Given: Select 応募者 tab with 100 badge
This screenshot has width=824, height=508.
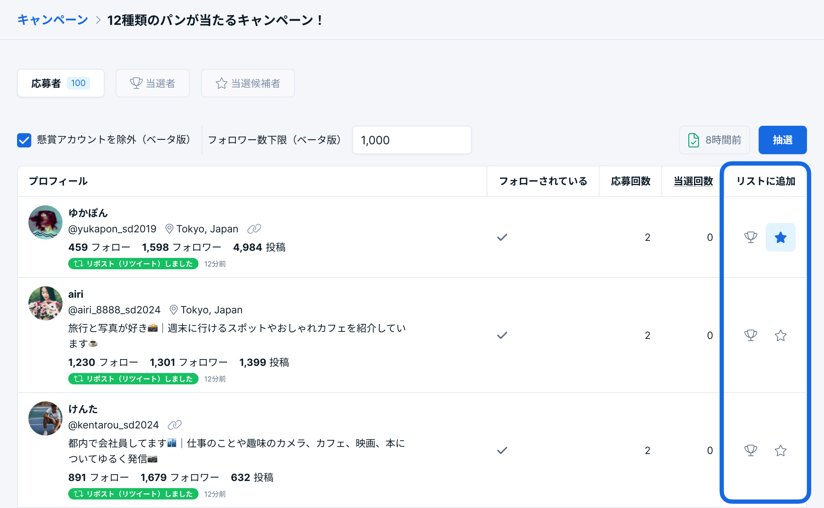Looking at the screenshot, I should coord(60,83).
